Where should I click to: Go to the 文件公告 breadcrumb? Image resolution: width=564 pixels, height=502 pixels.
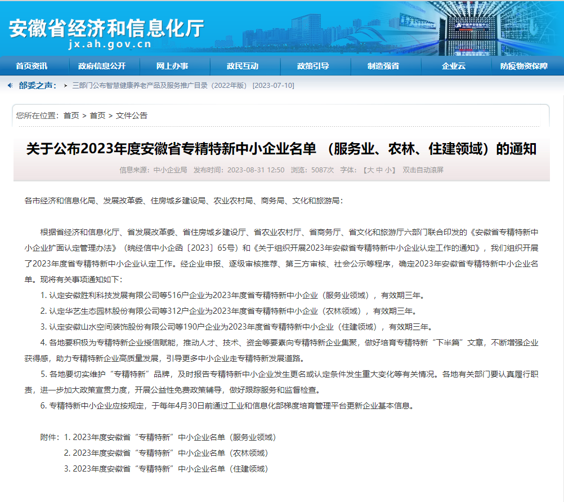click(132, 115)
